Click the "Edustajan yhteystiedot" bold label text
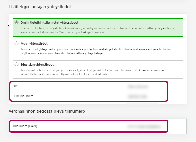Screen dimensions: 196x142 (37, 64)
